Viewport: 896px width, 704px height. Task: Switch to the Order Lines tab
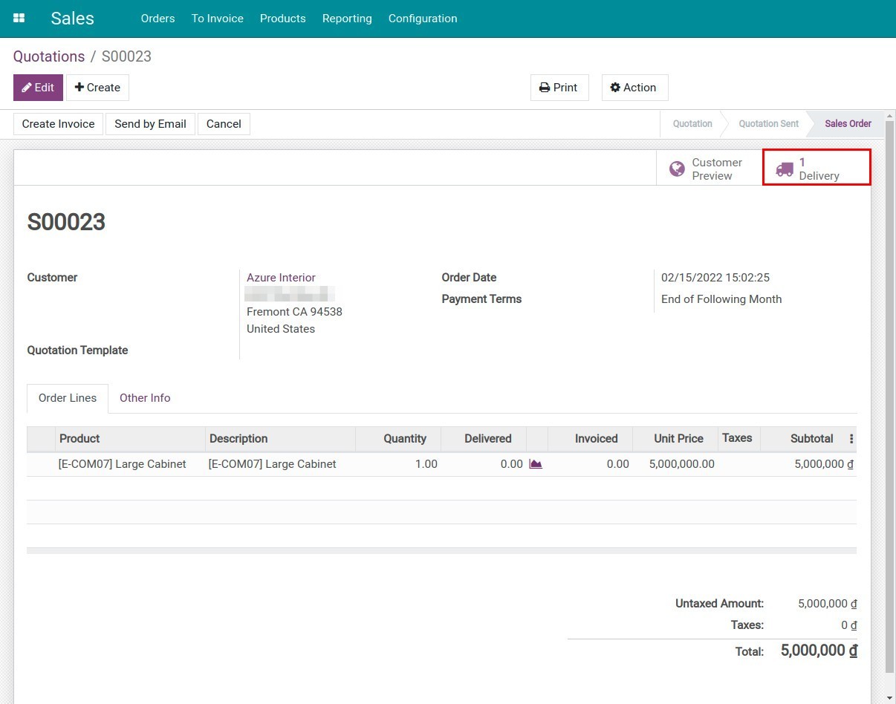pos(68,398)
